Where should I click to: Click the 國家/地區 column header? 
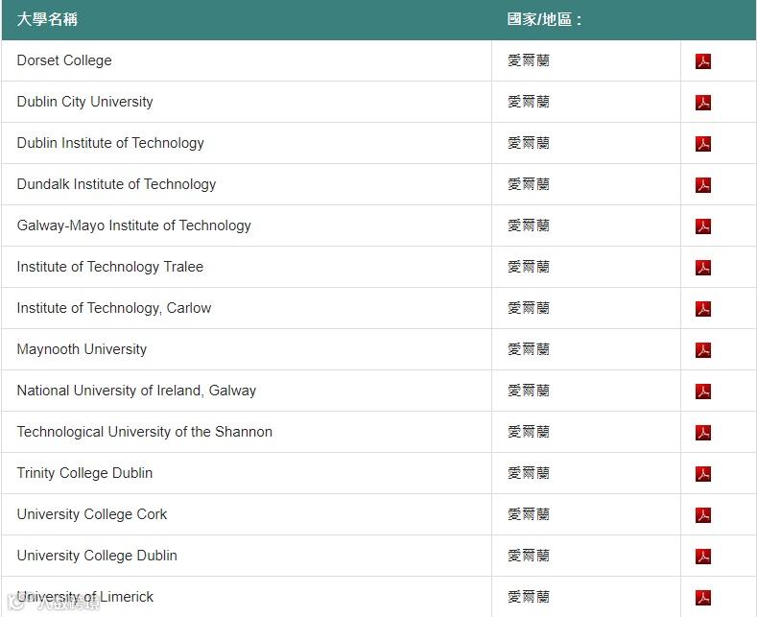pyautogui.click(x=544, y=19)
